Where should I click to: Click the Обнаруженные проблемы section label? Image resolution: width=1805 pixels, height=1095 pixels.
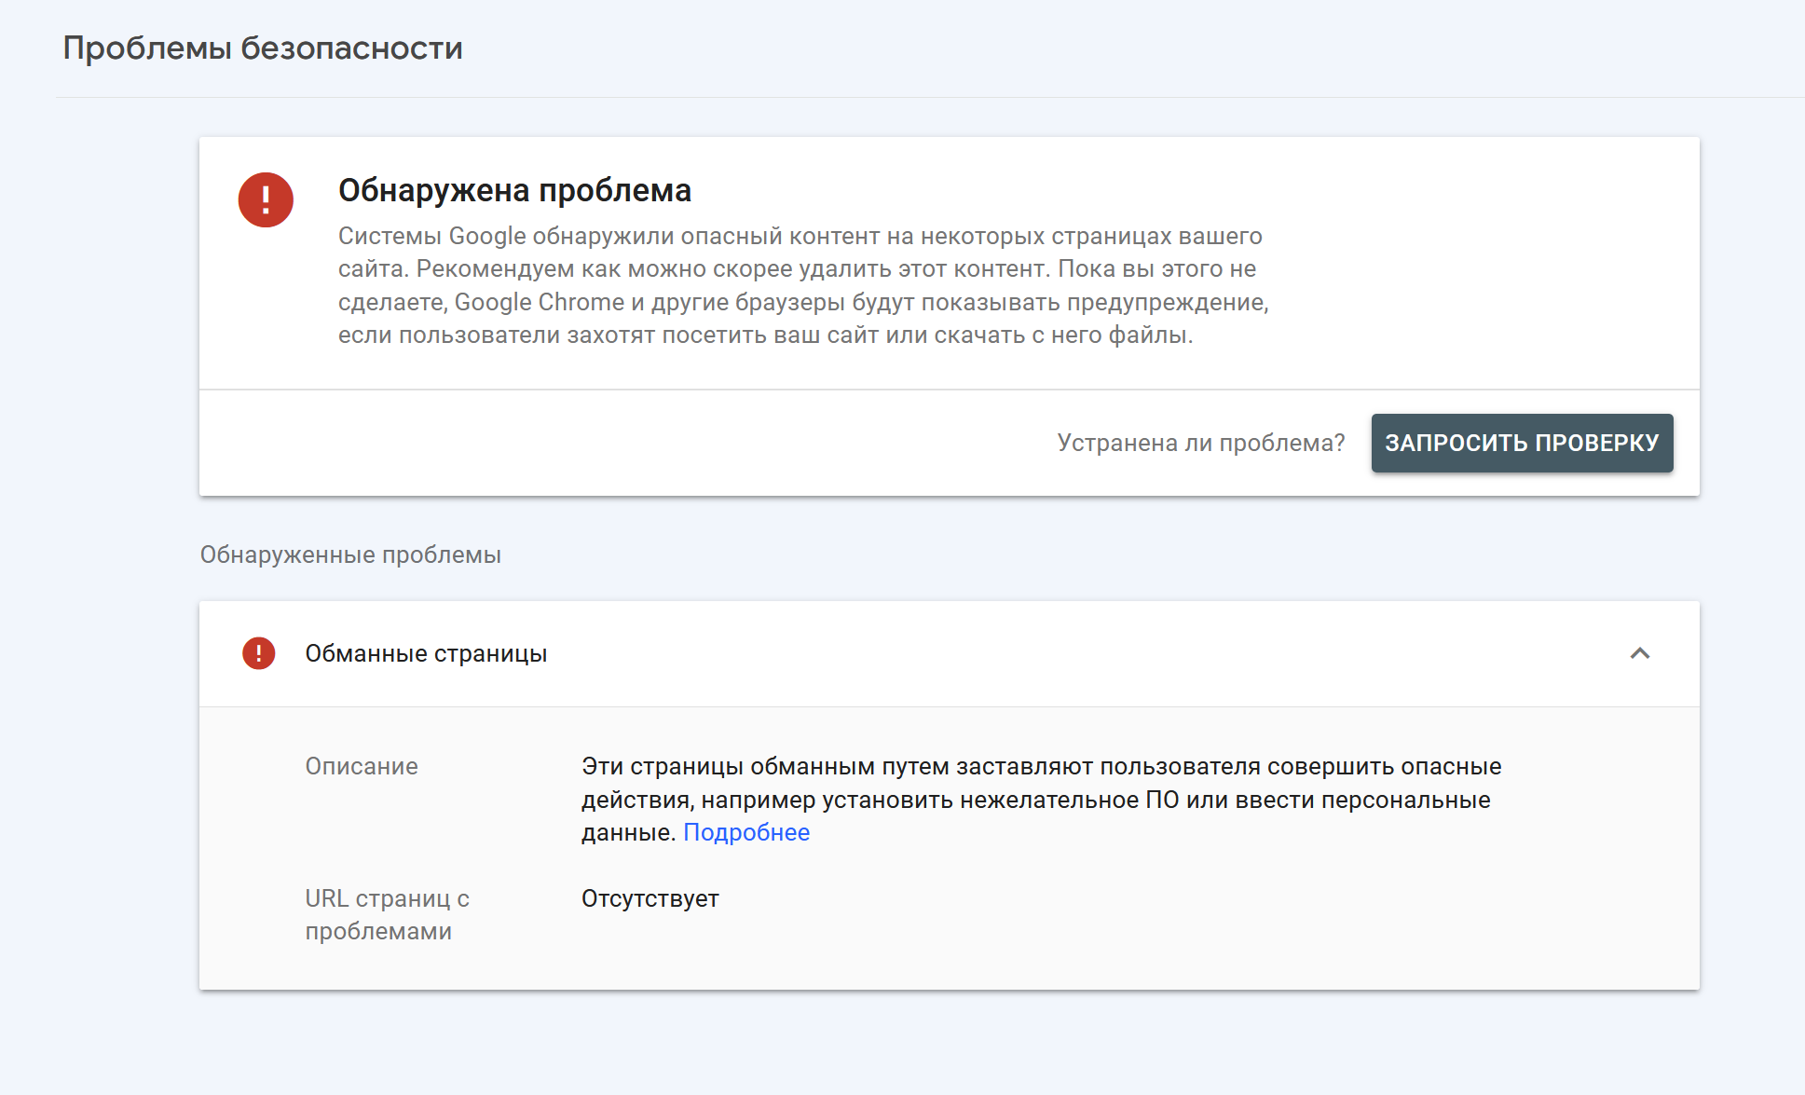point(350,554)
